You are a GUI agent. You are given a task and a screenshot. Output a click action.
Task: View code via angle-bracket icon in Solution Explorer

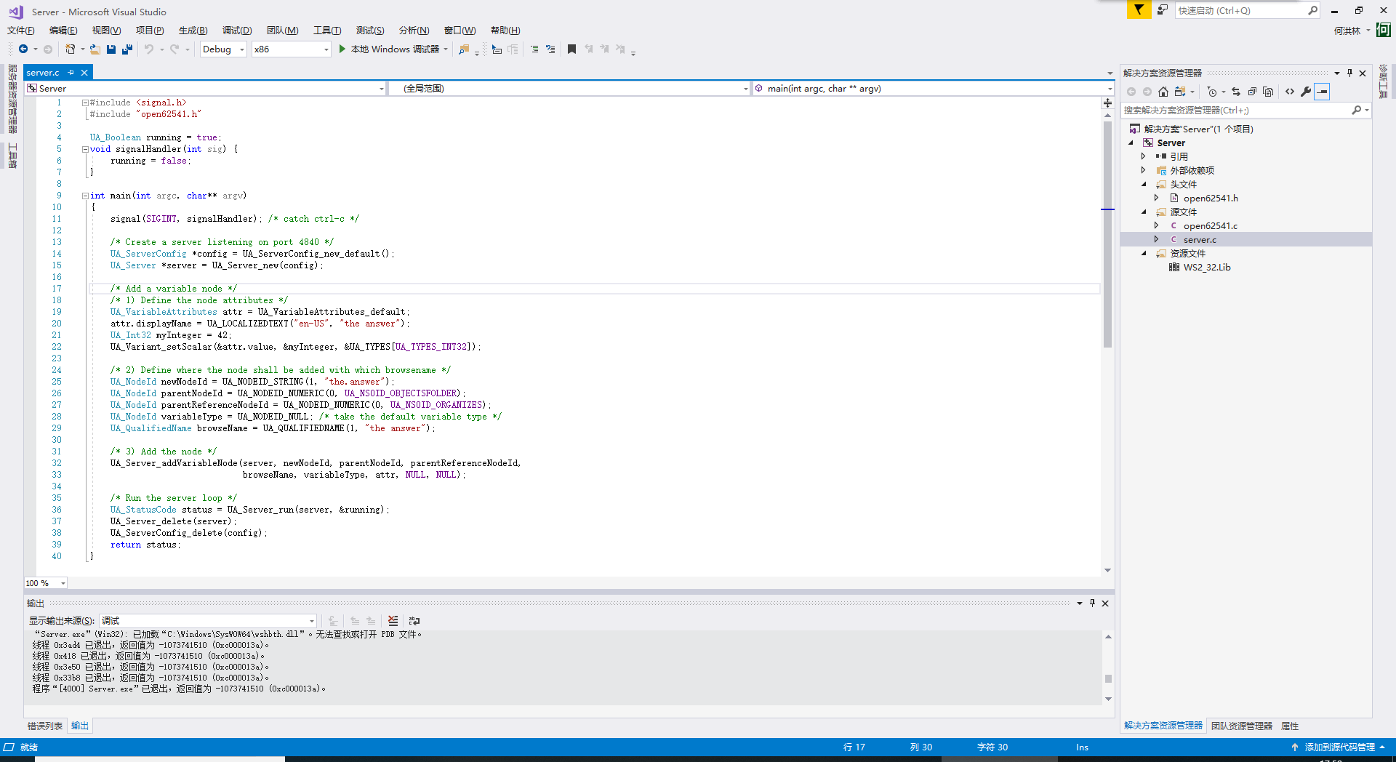[1290, 92]
